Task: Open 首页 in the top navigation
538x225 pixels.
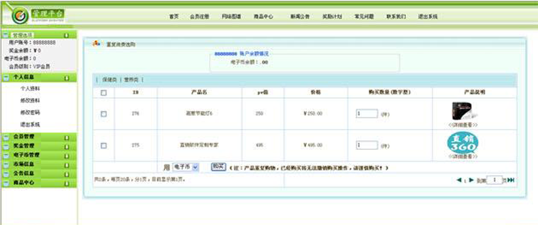Action: [174, 16]
